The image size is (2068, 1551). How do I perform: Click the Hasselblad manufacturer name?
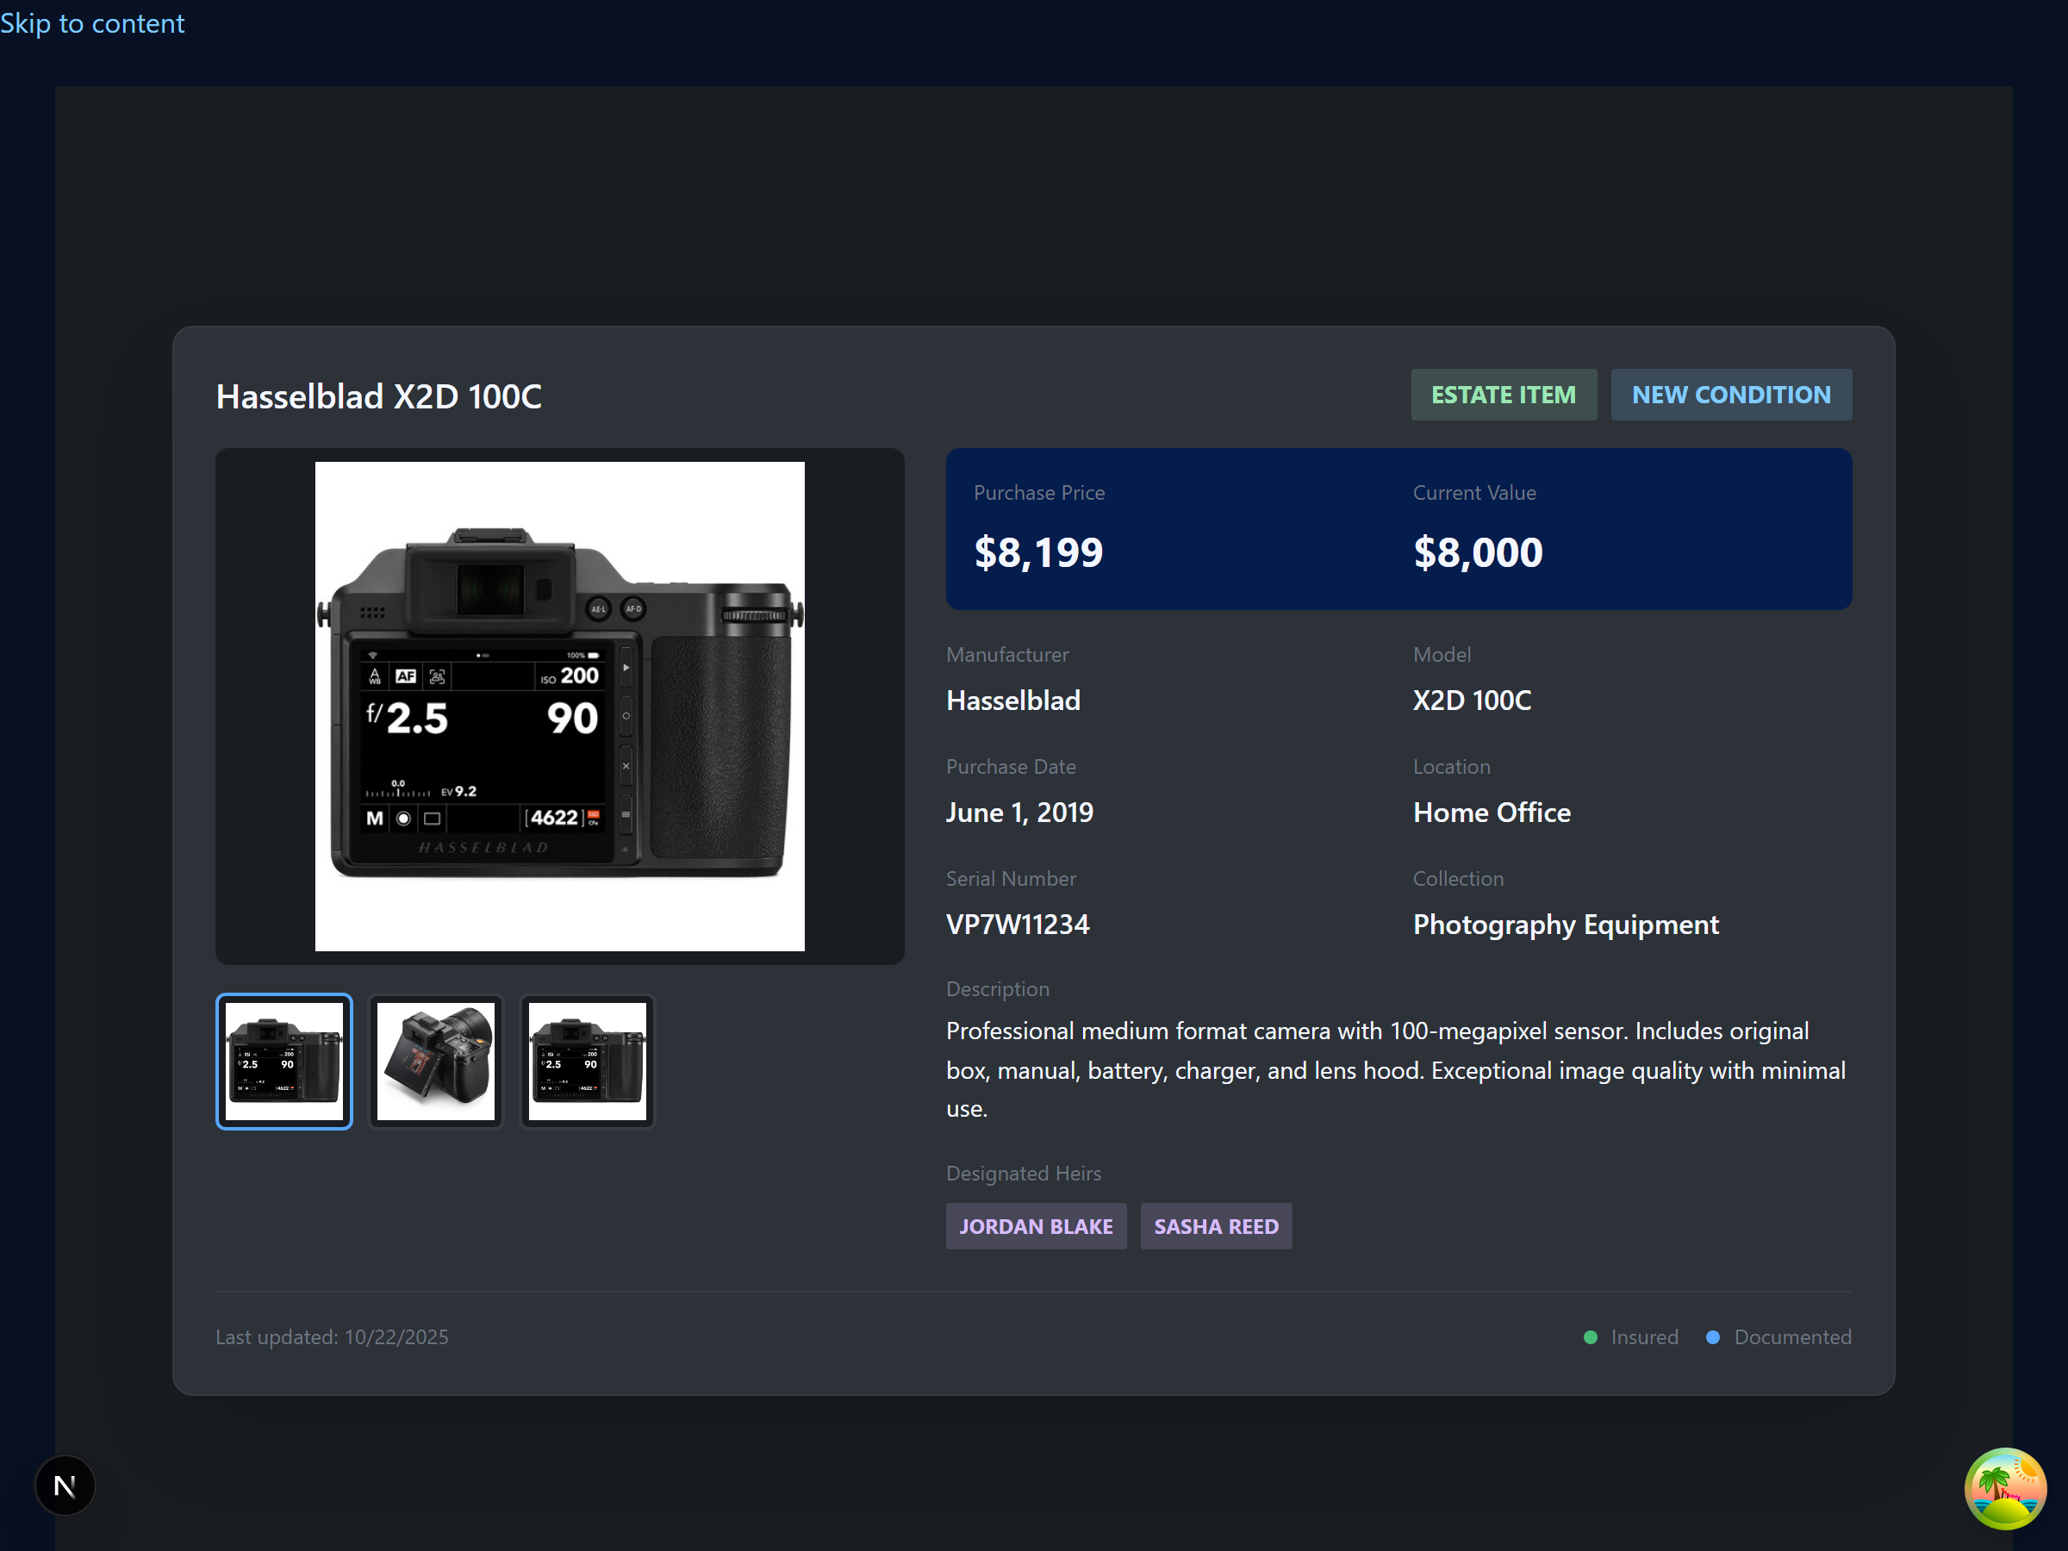(1012, 701)
